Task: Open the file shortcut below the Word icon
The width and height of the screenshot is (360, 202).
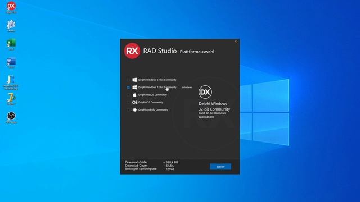Action: [11, 82]
